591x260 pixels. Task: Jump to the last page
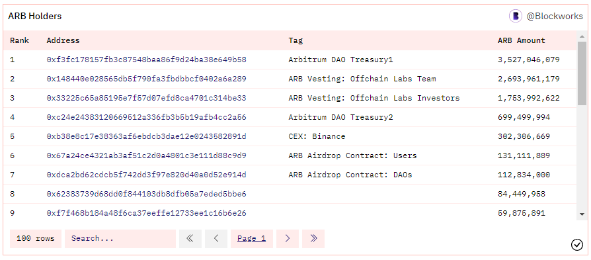click(313, 238)
